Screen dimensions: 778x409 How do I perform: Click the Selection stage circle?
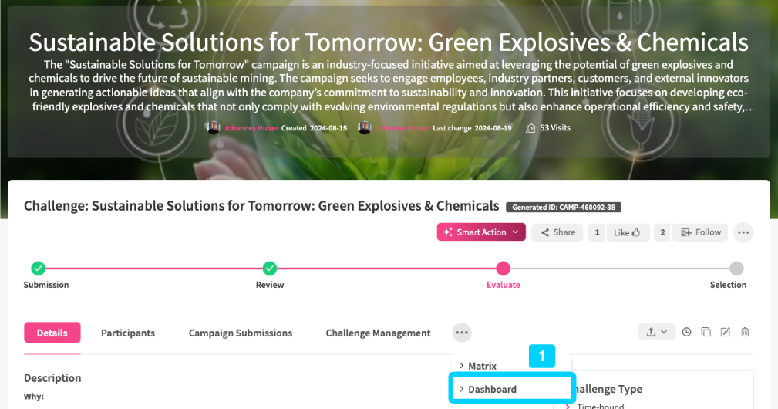(x=736, y=269)
